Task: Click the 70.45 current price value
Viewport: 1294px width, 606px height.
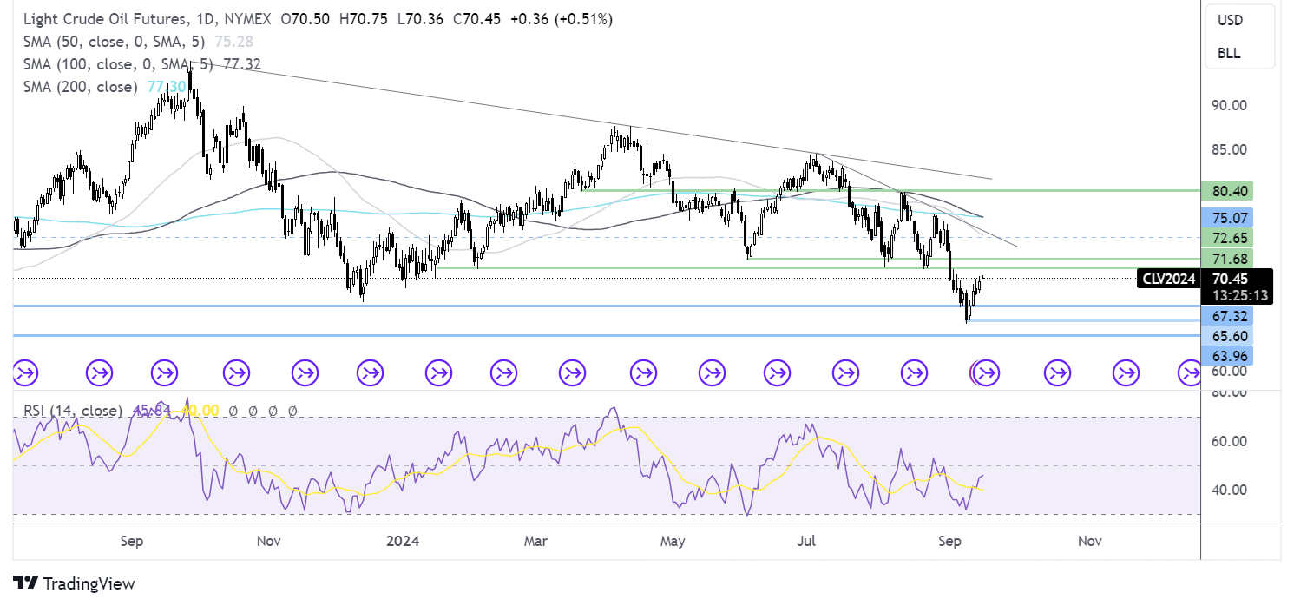Action: click(x=1229, y=280)
